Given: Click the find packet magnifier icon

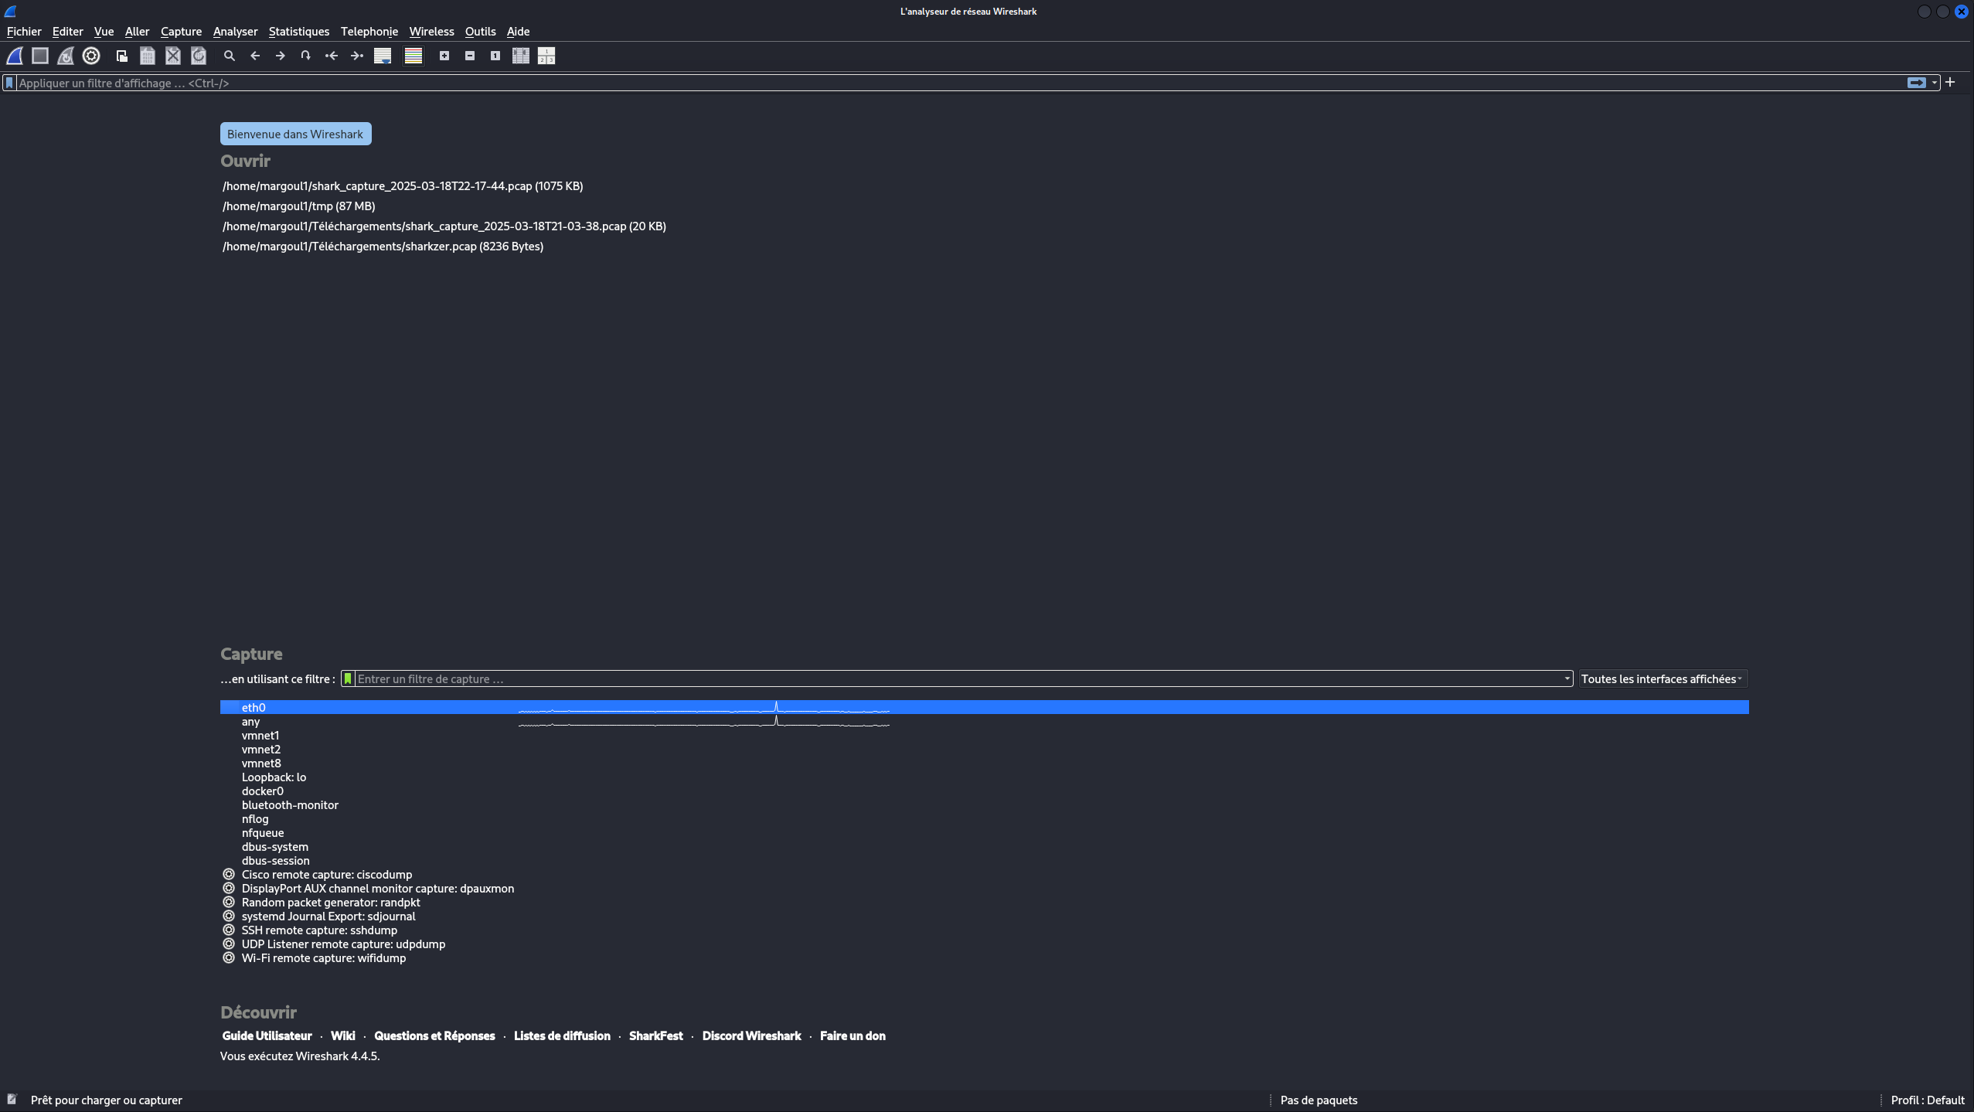Looking at the screenshot, I should (230, 56).
